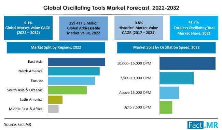Click the Middle East & Africa gray bar
The width and height of the screenshot is (222, 130).
53,109
